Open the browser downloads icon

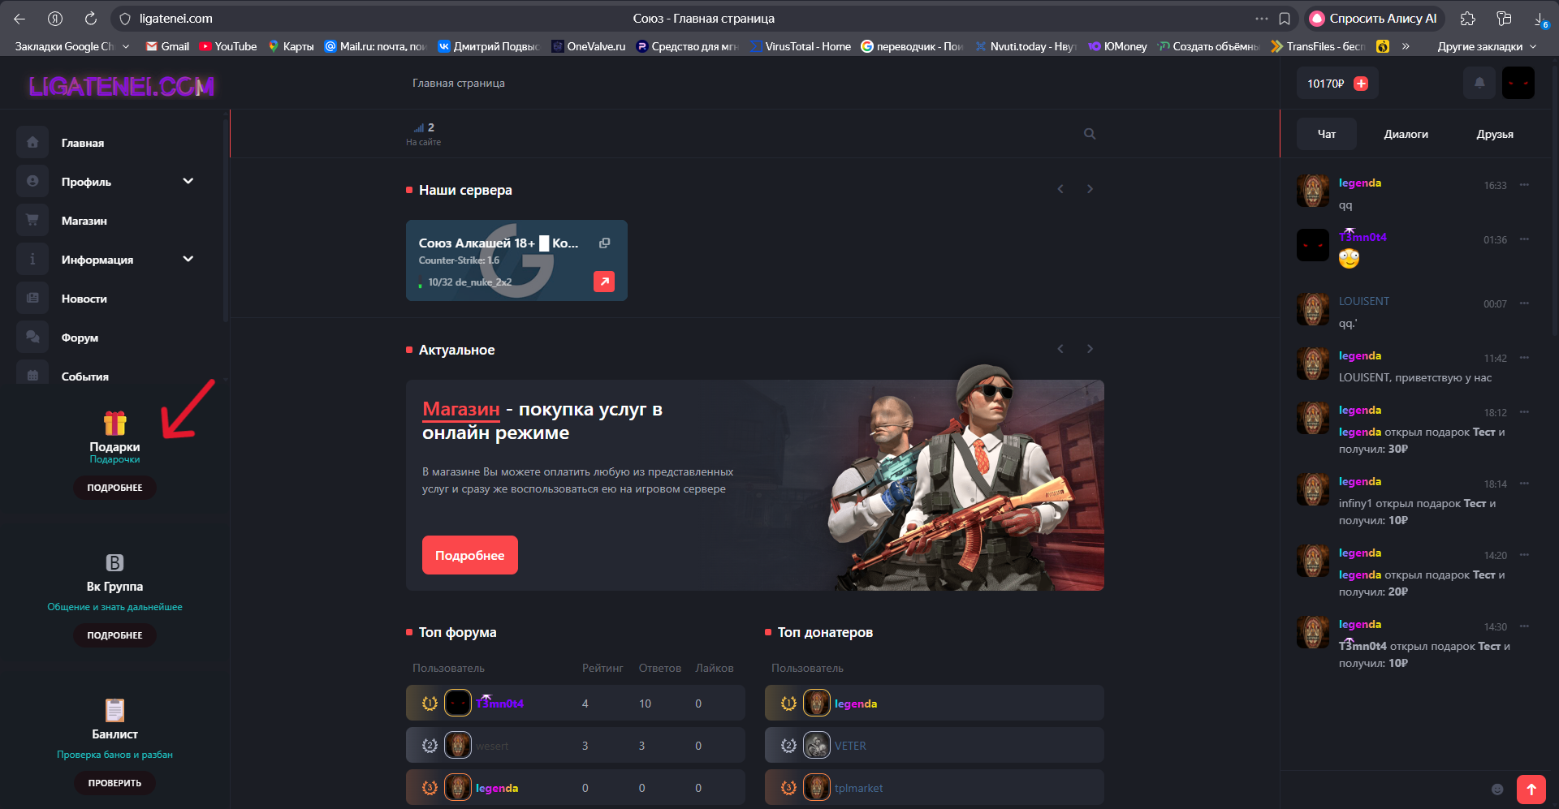click(x=1540, y=19)
